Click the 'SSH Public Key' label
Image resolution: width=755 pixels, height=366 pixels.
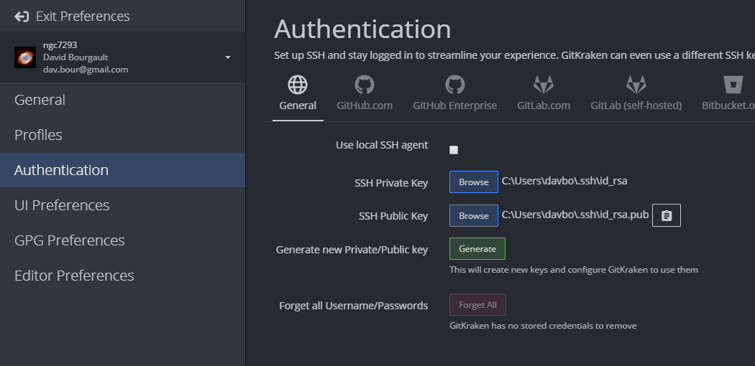click(x=393, y=217)
